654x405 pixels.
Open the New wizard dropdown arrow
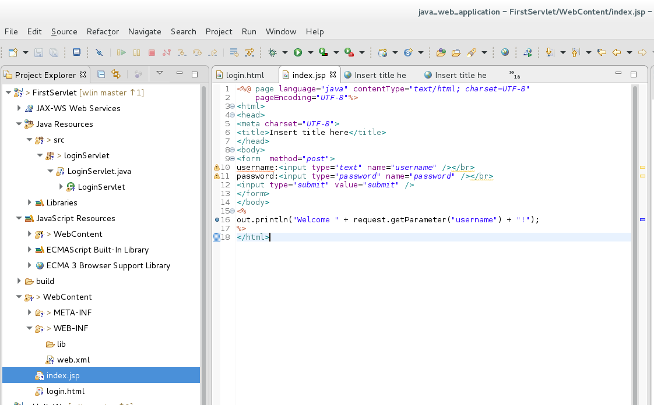26,52
